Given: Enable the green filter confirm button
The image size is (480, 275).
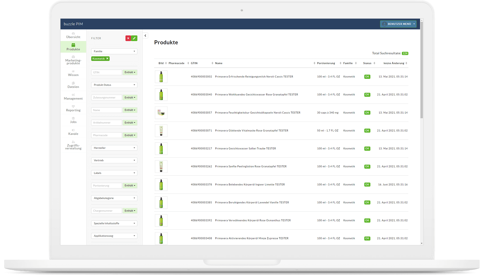Looking at the screenshot, I should point(134,38).
